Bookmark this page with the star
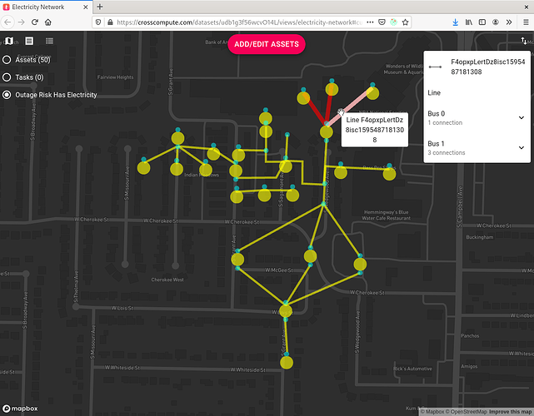Image resolution: width=534 pixels, height=416 pixels. 405,22
